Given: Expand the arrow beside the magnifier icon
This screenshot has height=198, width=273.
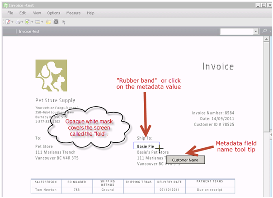Looking at the screenshot, I should pos(270,31).
